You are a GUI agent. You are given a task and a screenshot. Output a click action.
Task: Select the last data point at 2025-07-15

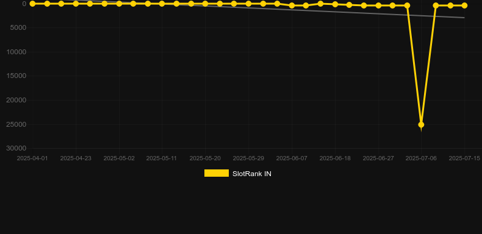pos(464,5)
